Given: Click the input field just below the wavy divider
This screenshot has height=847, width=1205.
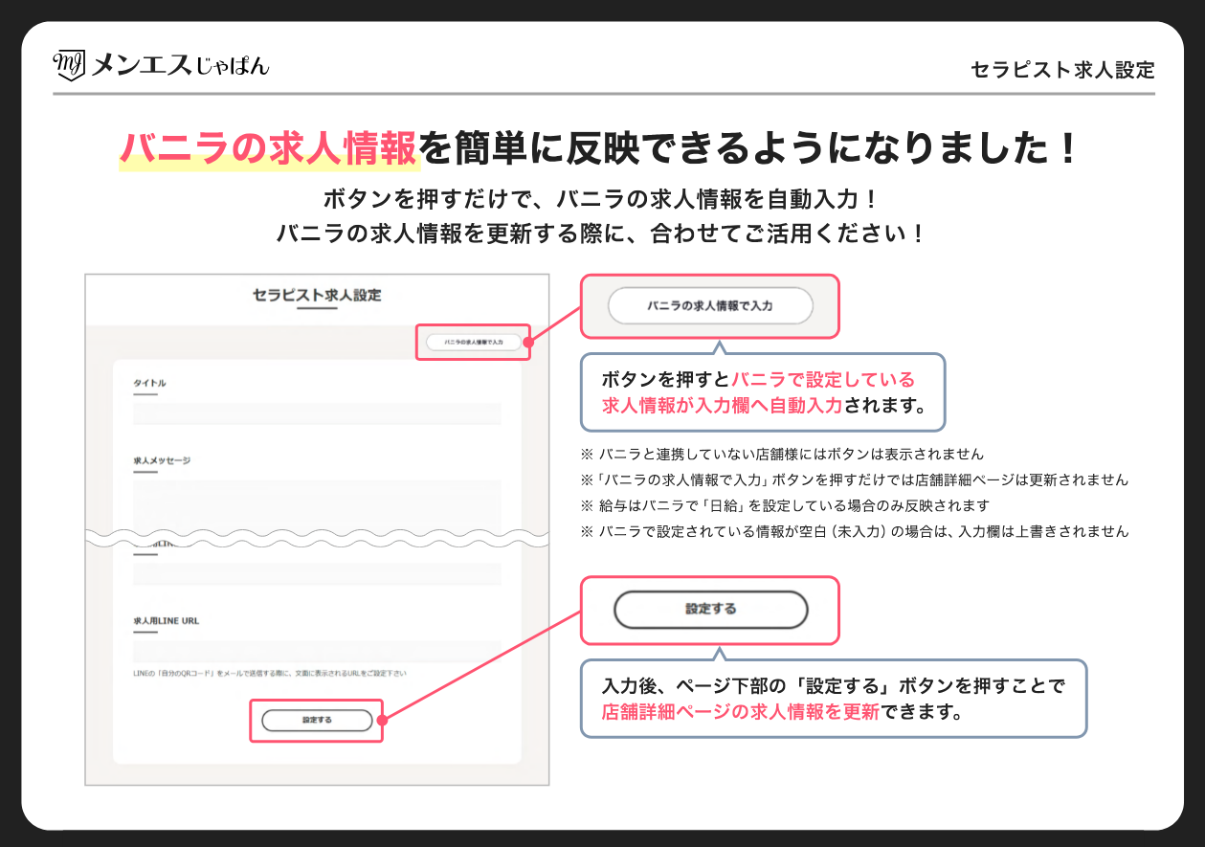Looking at the screenshot, I should click(x=317, y=573).
